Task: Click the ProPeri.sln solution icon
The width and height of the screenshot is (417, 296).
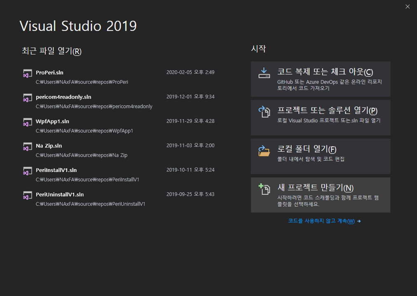Action: [27, 74]
